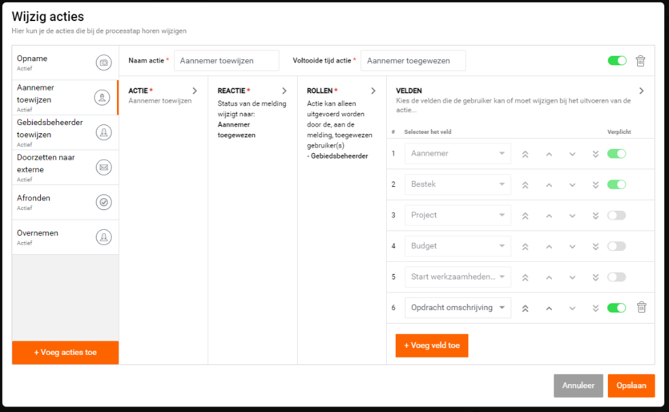Select the Afronden action in sidebar
669x412 pixels.
click(x=65, y=202)
